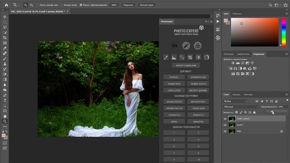Select the Clone Stamp tool

point(5,64)
